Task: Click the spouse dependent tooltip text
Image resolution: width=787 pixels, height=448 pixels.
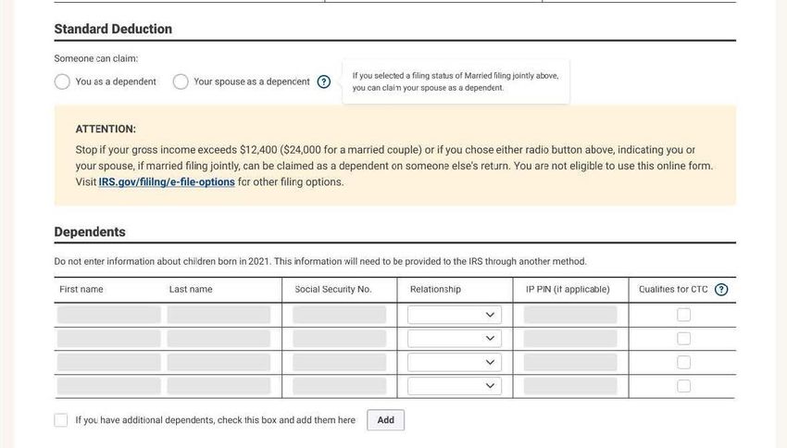Action: click(x=456, y=81)
